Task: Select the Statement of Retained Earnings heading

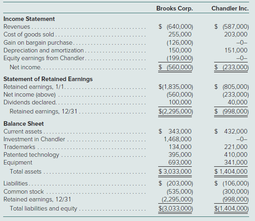Action: [x=48, y=79]
